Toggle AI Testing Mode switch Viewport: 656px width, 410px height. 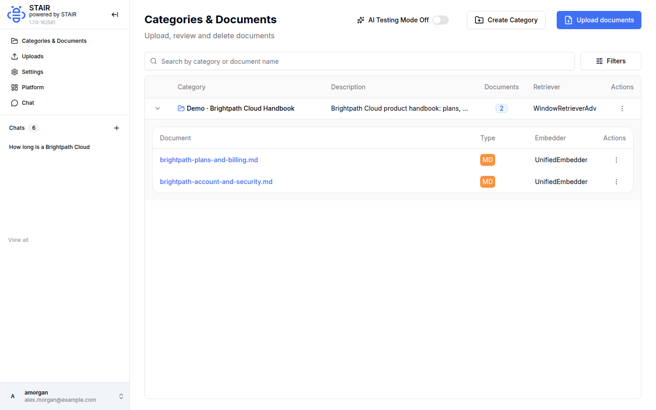pos(441,20)
